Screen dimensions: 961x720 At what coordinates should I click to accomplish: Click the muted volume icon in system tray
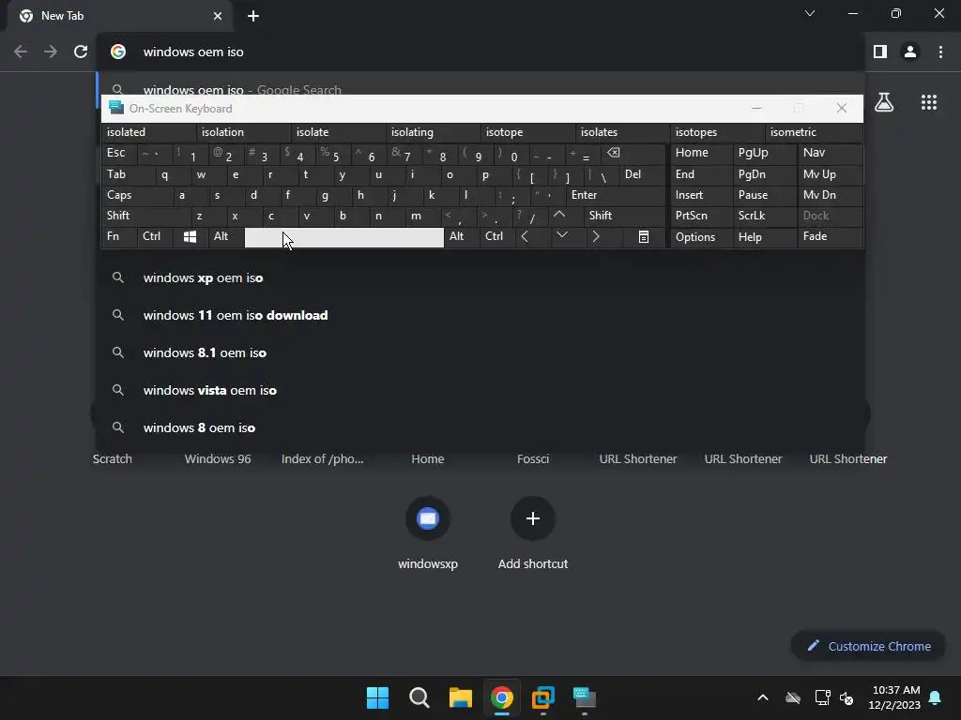[847, 697]
